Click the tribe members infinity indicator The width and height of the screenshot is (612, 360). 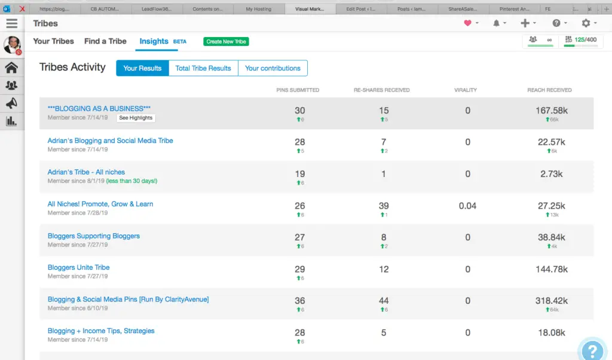(x=540, y=40)
